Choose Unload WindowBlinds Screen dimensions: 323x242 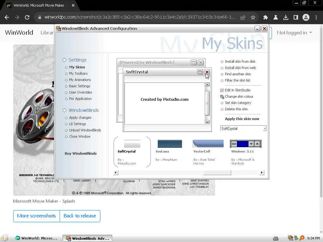click(83, 130)
